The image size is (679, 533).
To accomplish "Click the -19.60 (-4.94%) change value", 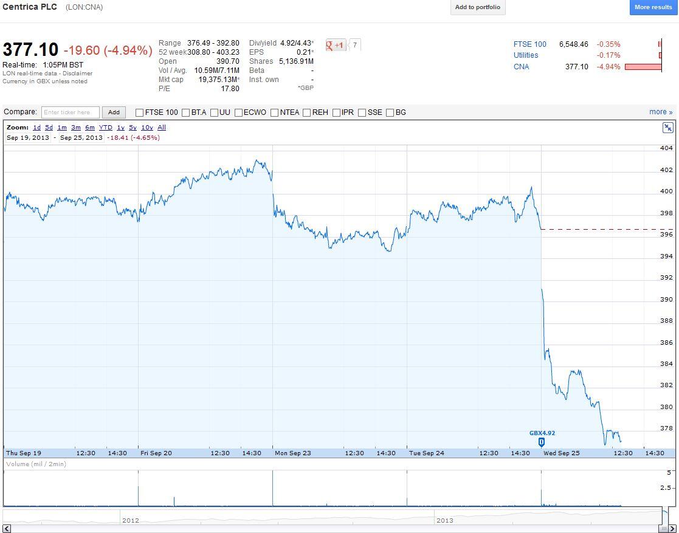I will 108,50.
